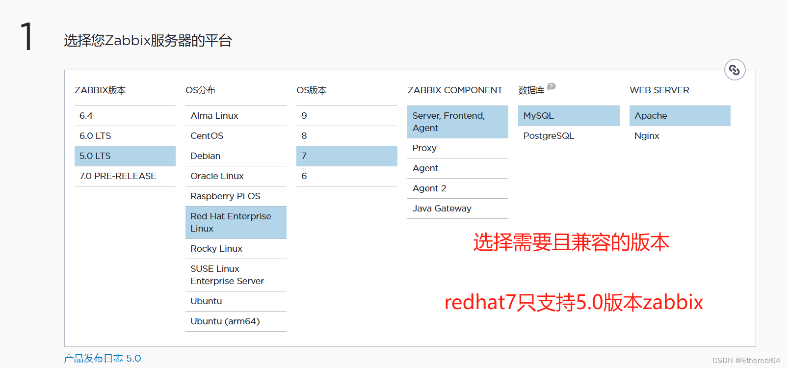Select the Proxy component

click(458, 148)
